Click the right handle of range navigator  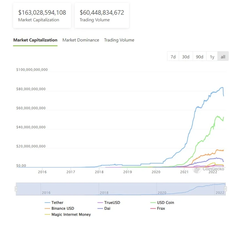(x=226, y=189)
